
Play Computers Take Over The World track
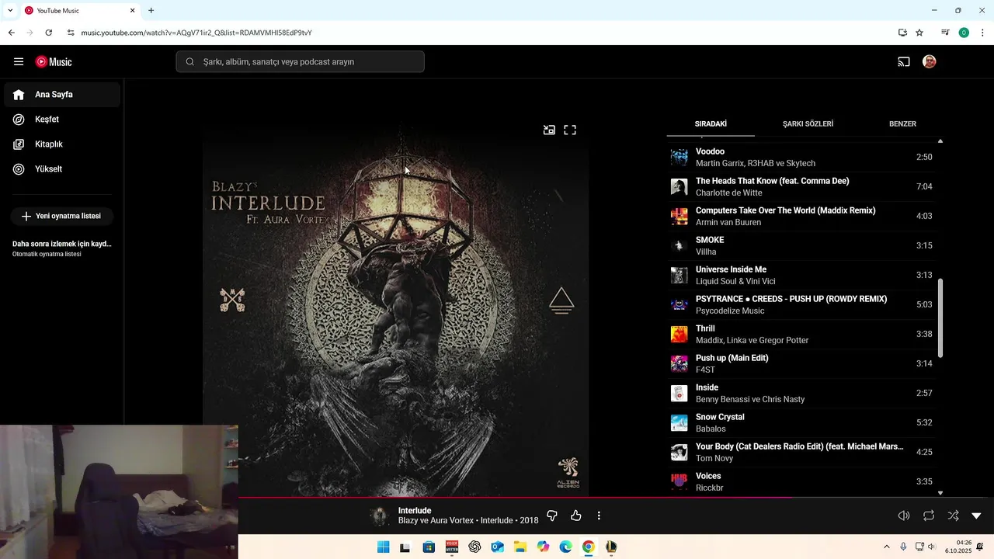pyautogui.click(x=801, y=217)
